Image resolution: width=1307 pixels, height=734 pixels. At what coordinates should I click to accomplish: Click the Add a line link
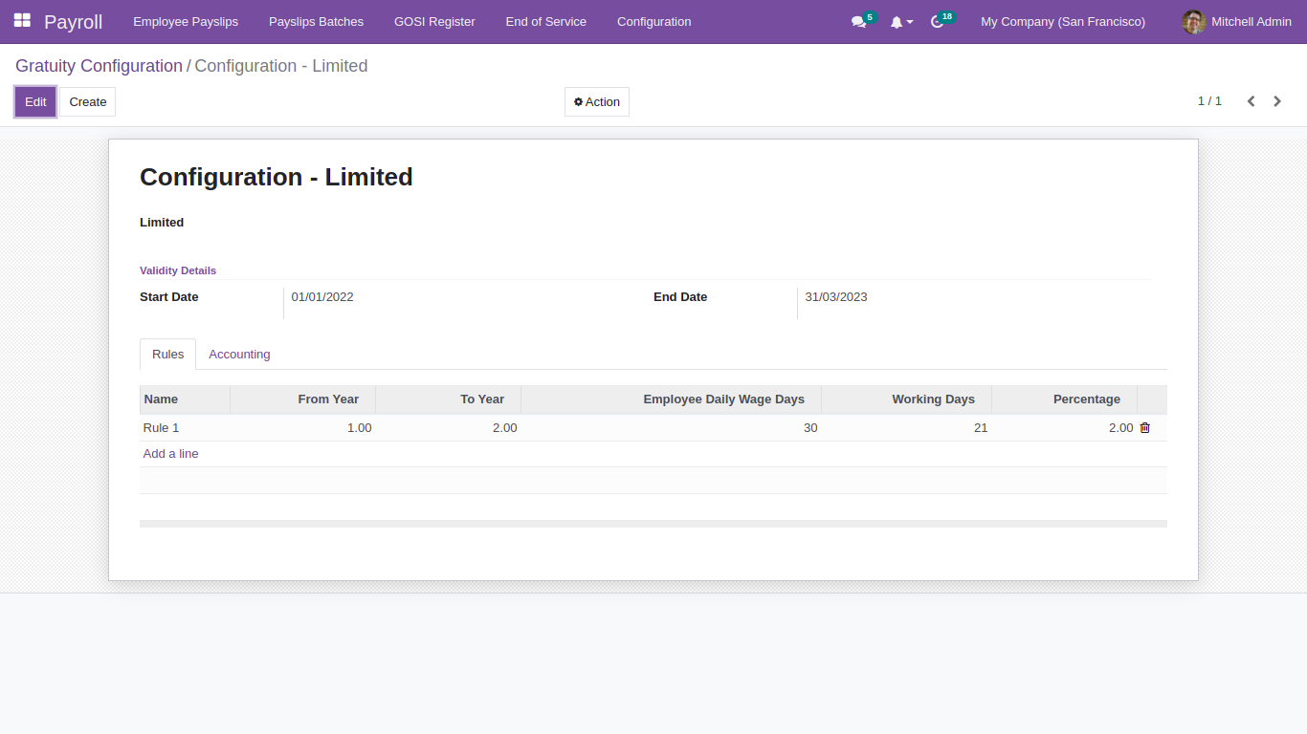170,454
